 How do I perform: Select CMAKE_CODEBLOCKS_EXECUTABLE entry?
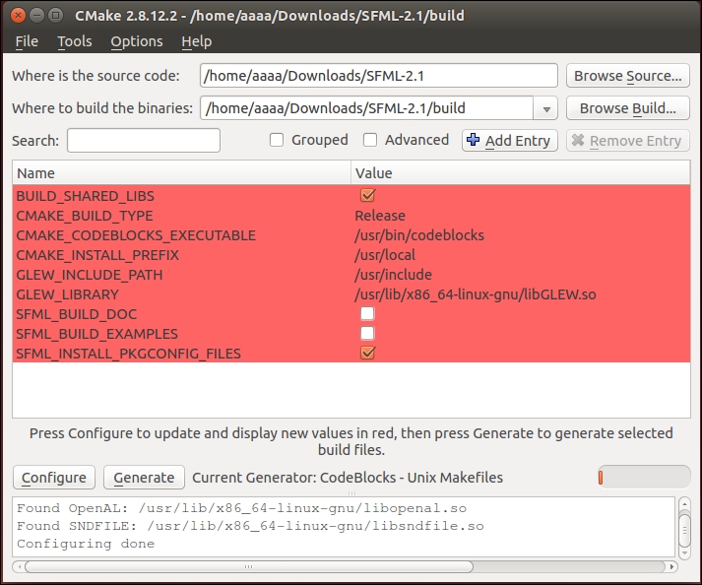click(136, 235)
